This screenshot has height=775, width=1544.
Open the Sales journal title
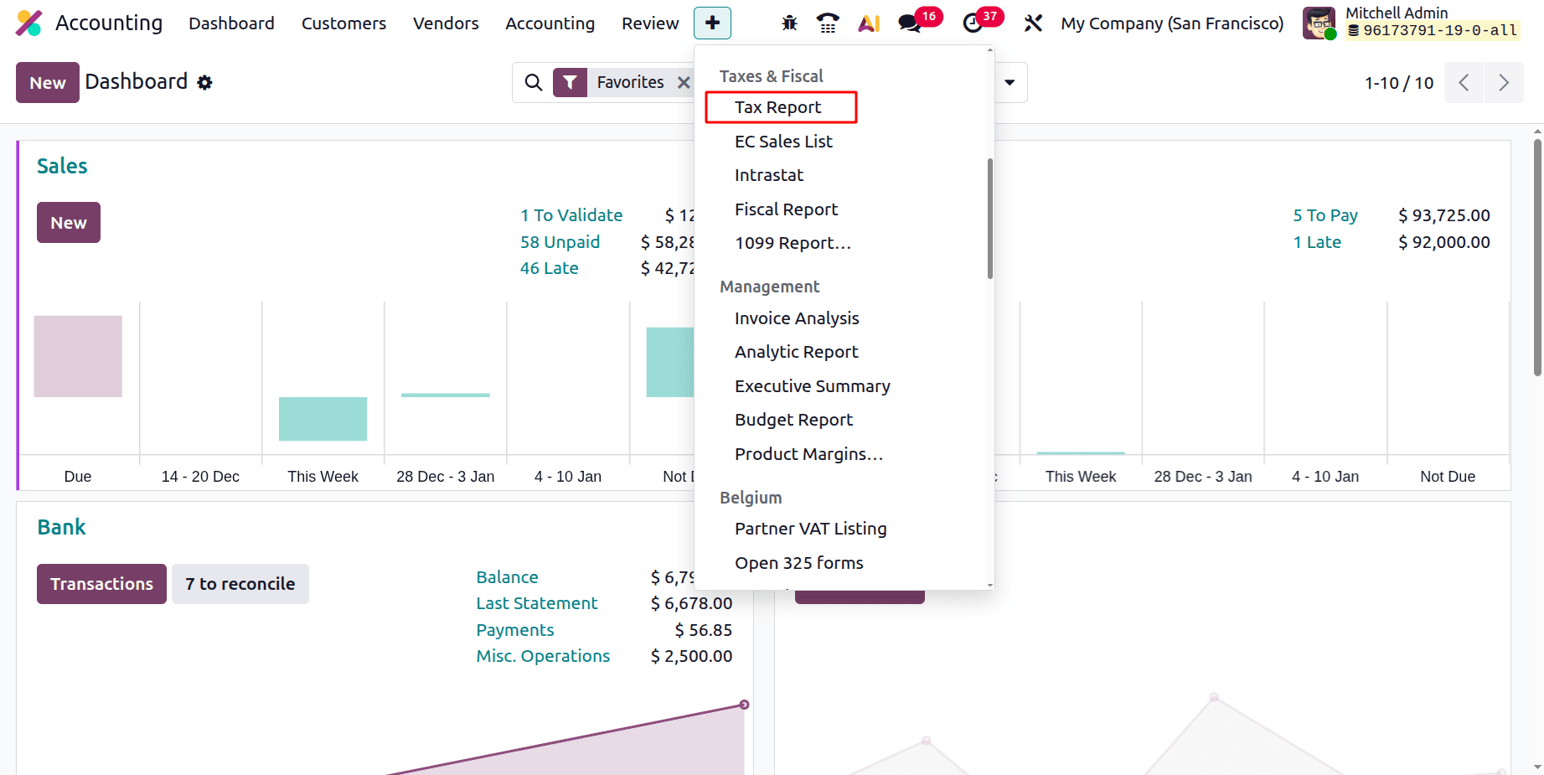click(62, 166)
